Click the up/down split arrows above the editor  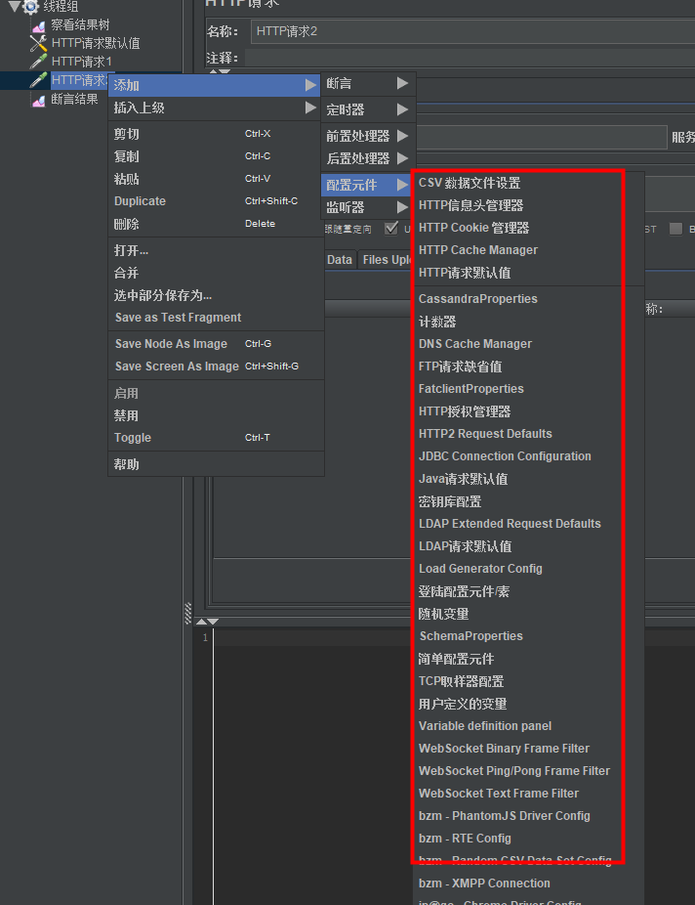point(208,622)
